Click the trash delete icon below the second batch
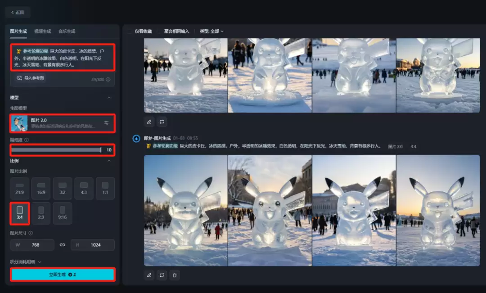The height and width of the screenshot is (293, 486). tap(174, 275)
